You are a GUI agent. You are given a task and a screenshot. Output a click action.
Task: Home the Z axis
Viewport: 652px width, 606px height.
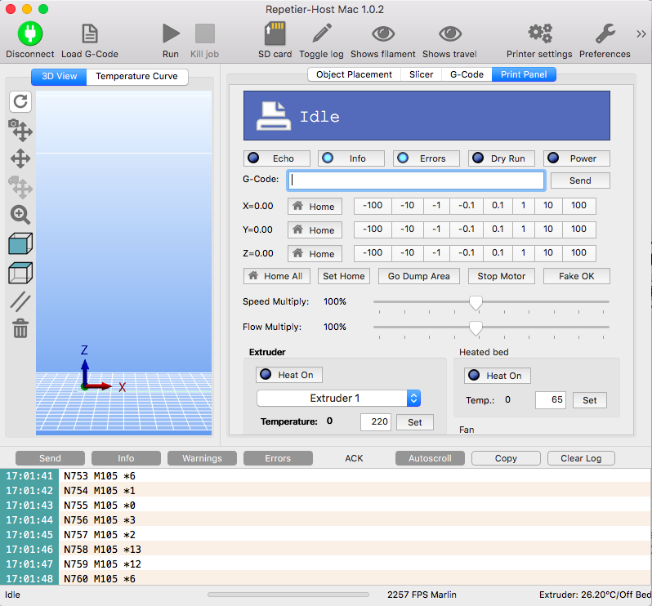(315, 254)
